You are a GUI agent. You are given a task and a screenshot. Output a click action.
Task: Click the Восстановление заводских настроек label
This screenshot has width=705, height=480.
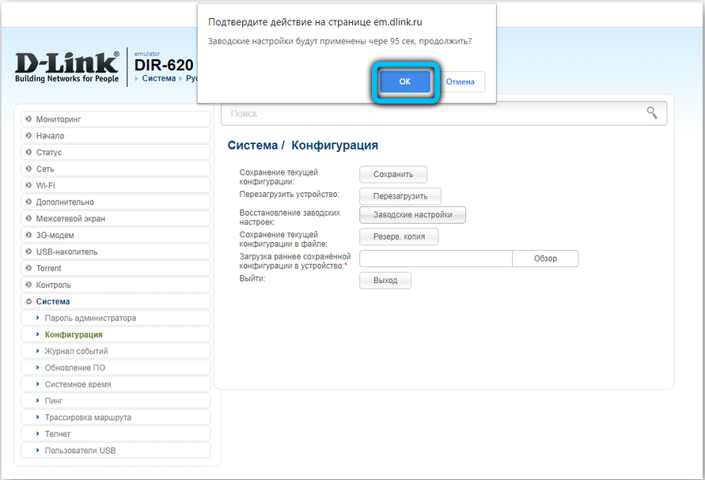click(290, 217)
